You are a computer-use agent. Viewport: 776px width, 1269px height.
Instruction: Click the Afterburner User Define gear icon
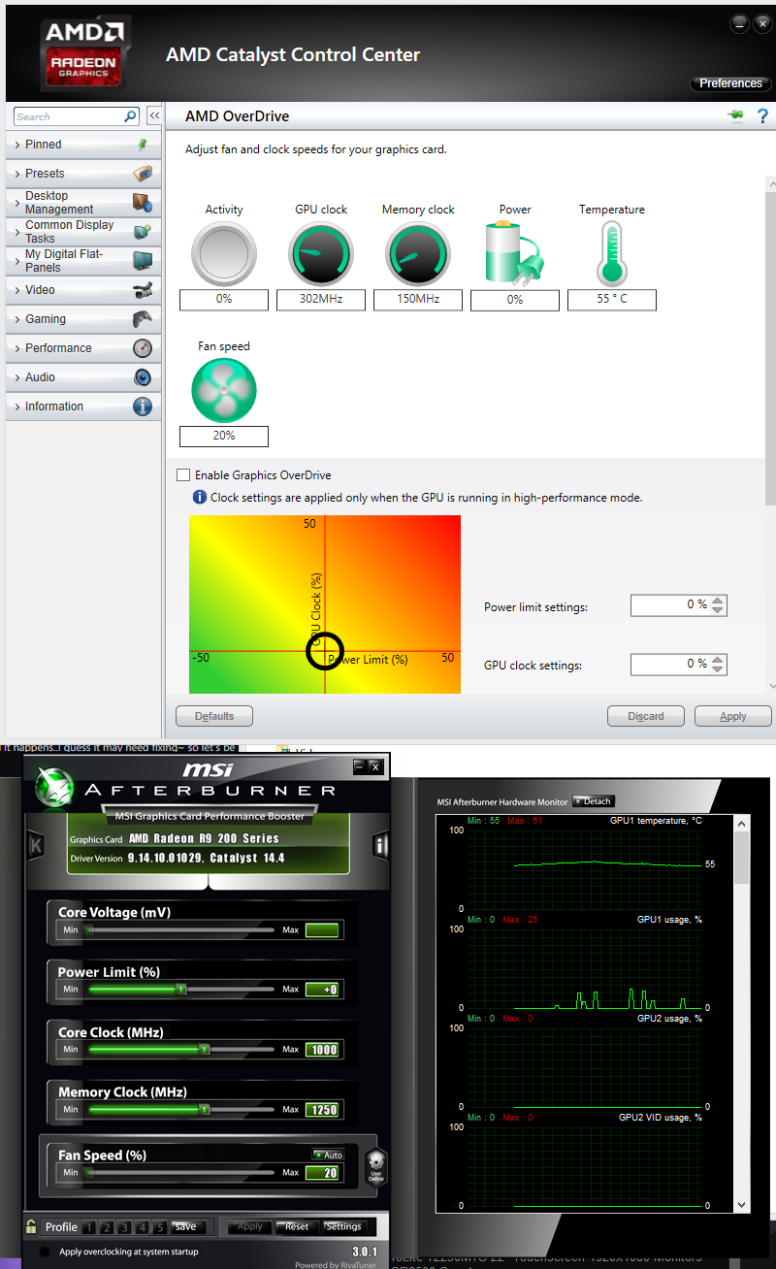(375, 1166)
